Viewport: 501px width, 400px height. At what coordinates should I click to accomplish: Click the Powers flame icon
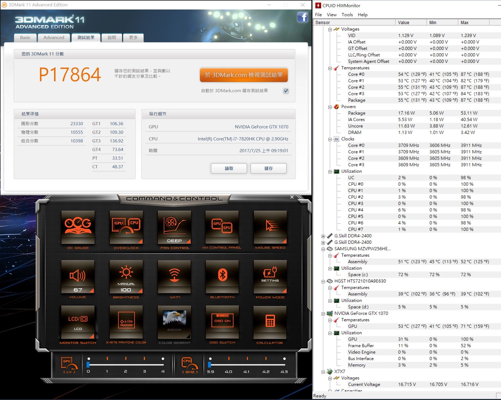[336, 107]
